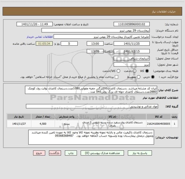Click the days remaining field showing 5
Image resolution: width=185 pixels, height=179 pixels.
click(x=69, y=44)
